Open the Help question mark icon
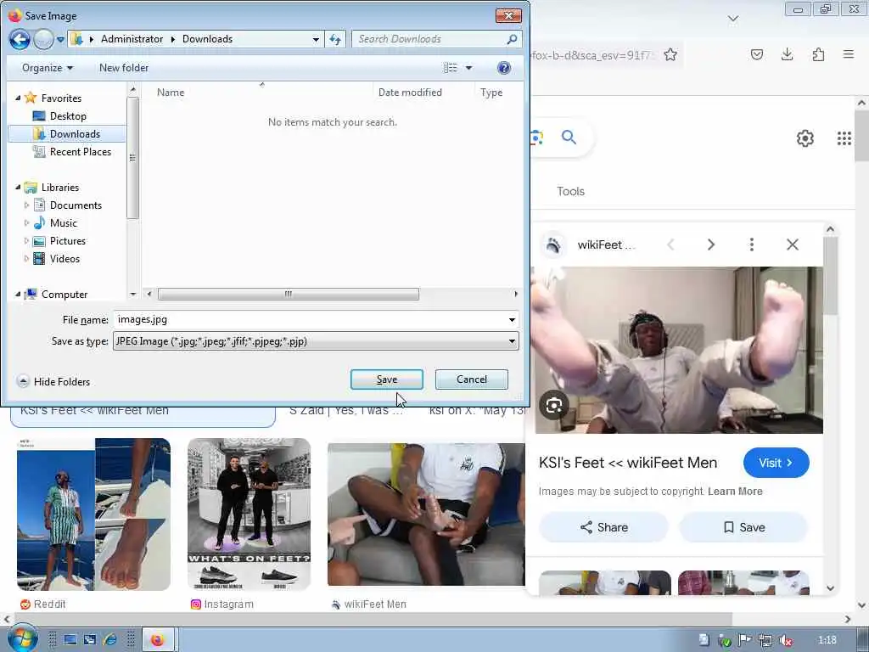Viewport: 869px width, 652px height. (504, 68)
